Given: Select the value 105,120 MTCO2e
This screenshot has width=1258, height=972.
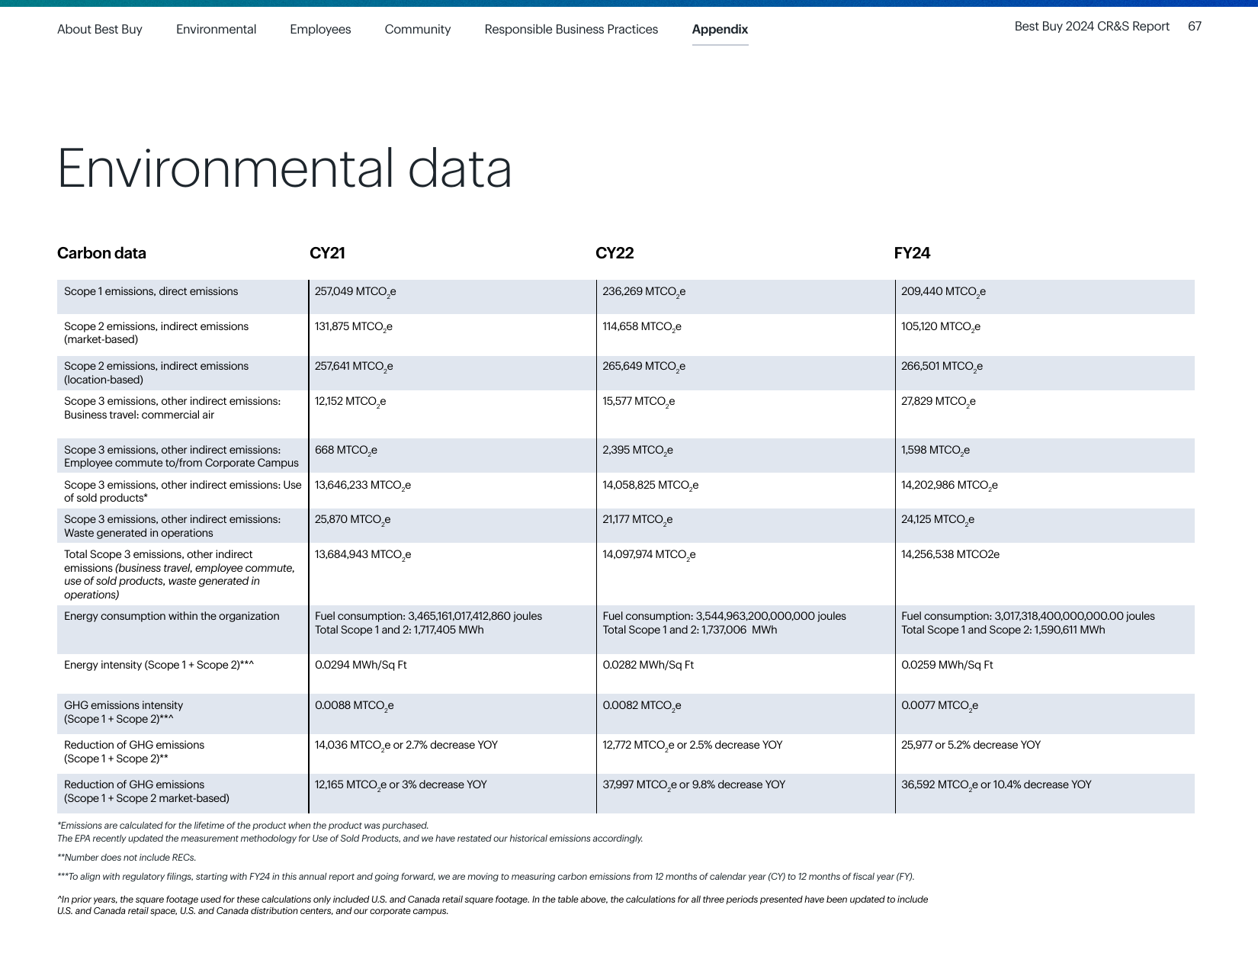Looking at the screenshot, I should tap(941, 327).
